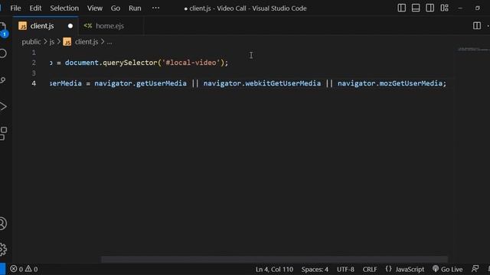Viewport: 490px width, 275px height.
Task: Open the Extensions view
Action: point(3,133)
